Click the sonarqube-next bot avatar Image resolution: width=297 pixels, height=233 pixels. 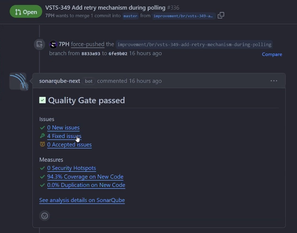(x=18, y=81)
